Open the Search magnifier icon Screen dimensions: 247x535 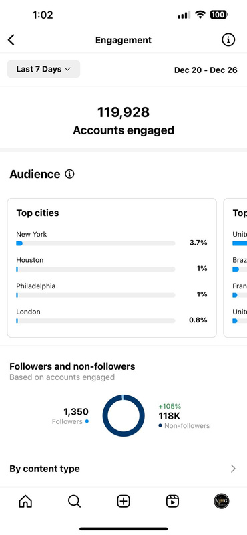point(74,501)
